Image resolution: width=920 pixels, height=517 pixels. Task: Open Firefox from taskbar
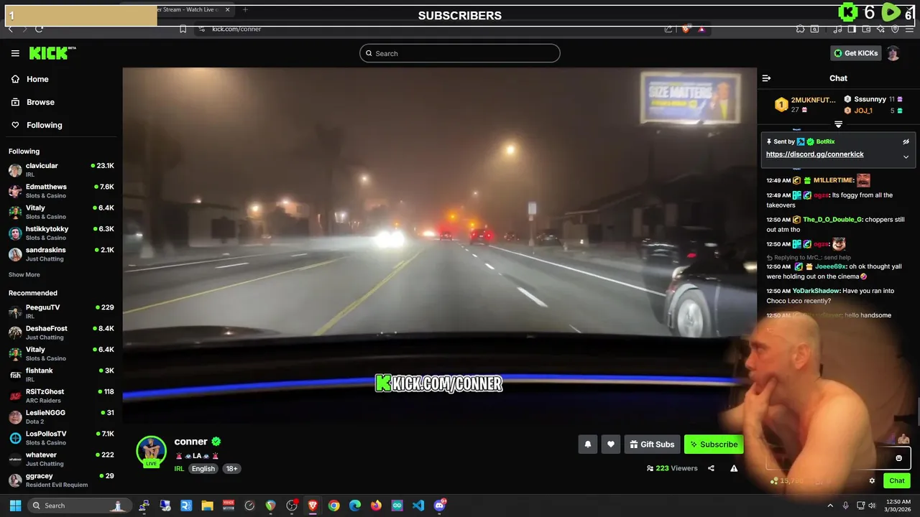(376, 506)
